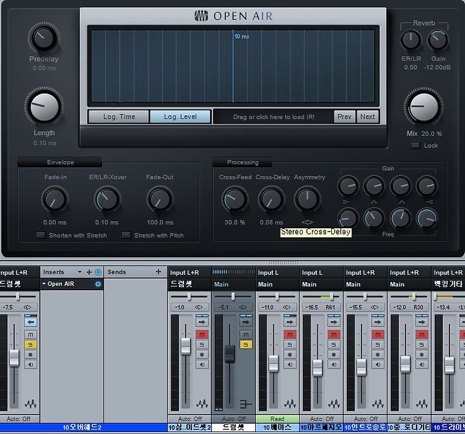Solo the -1.0 dB channel
465x434 pixels.
202,345
